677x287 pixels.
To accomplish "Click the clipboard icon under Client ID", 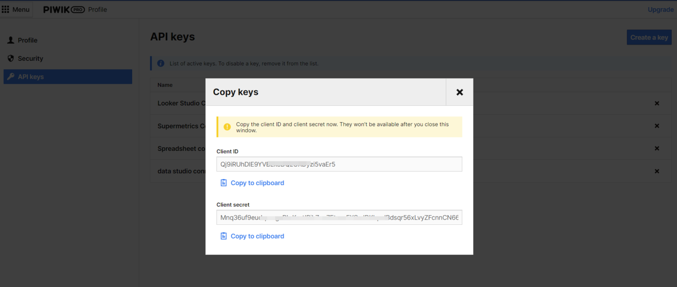I will [x=223, y=183].
